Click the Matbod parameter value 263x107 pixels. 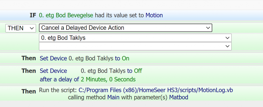click(x=179, y=97)
